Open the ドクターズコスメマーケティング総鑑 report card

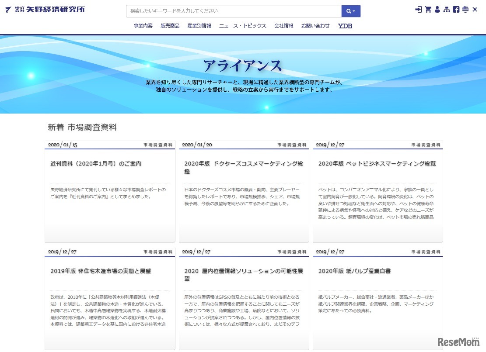[x=243, y=191]
